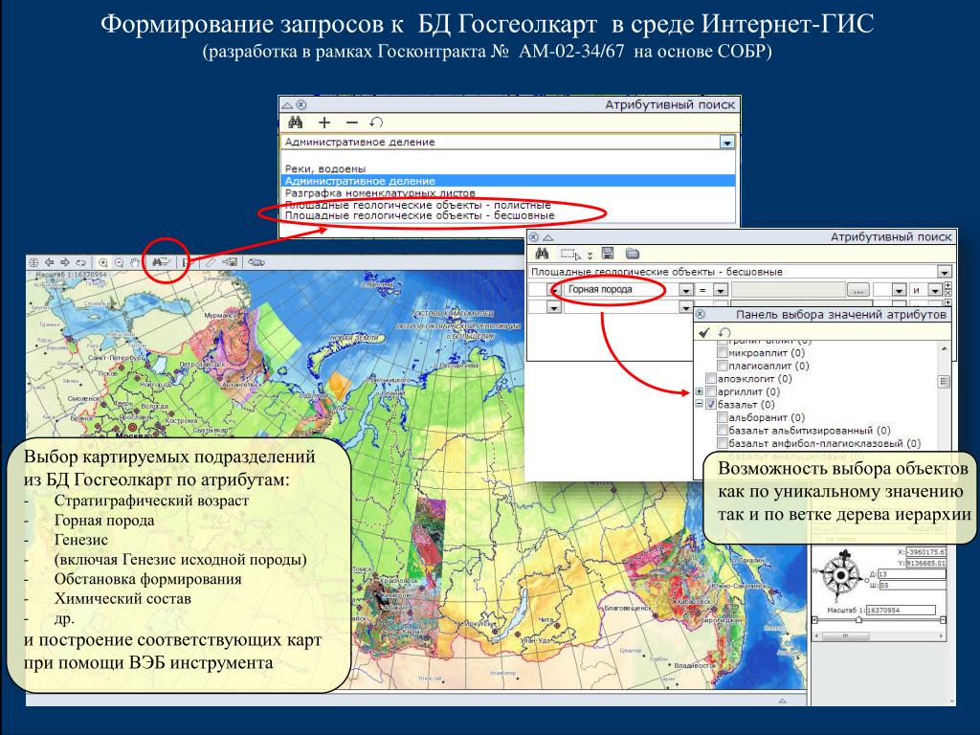Open saved query using the folder icon
Image resolution: width=980 pixels, height=735 pixels.
[x=633, y=253]
